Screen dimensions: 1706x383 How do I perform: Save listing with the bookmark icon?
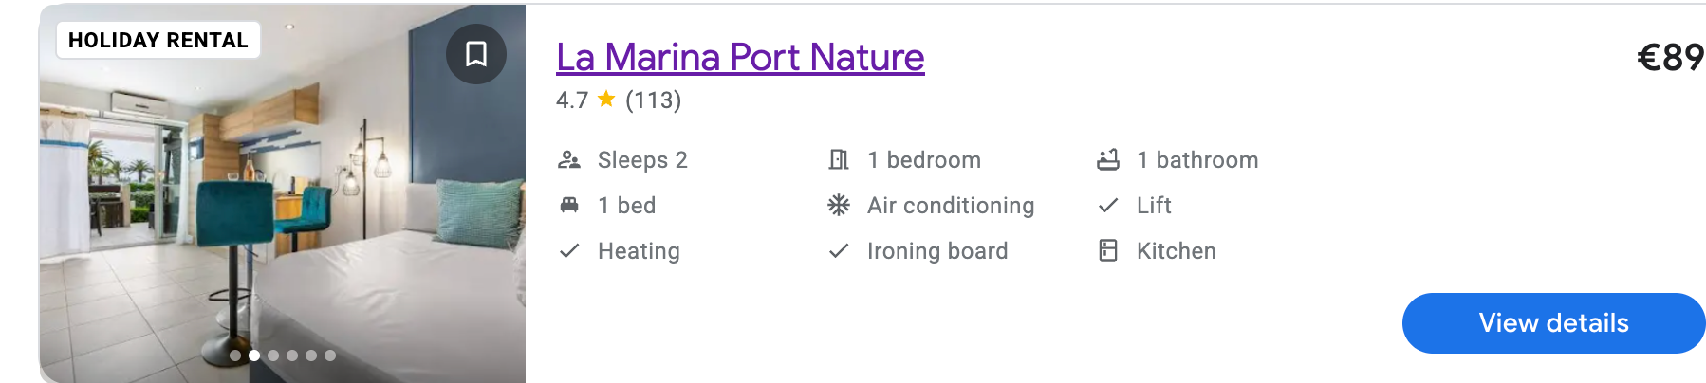(476, 54)
